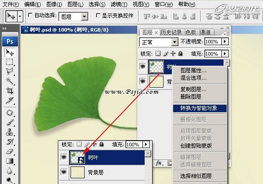This screenshot has width=263, height=184.
Task: Click the 填充 percentage input field
Action: click(211, 54)
